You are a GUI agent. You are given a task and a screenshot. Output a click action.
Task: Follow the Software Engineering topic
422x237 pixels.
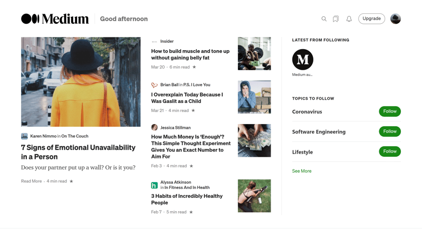click(390, 131)
